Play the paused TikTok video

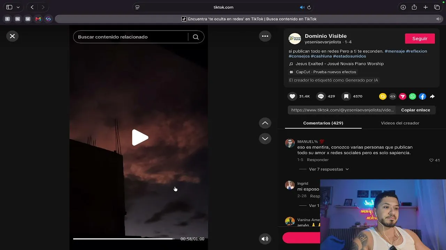tap(140, 137)
